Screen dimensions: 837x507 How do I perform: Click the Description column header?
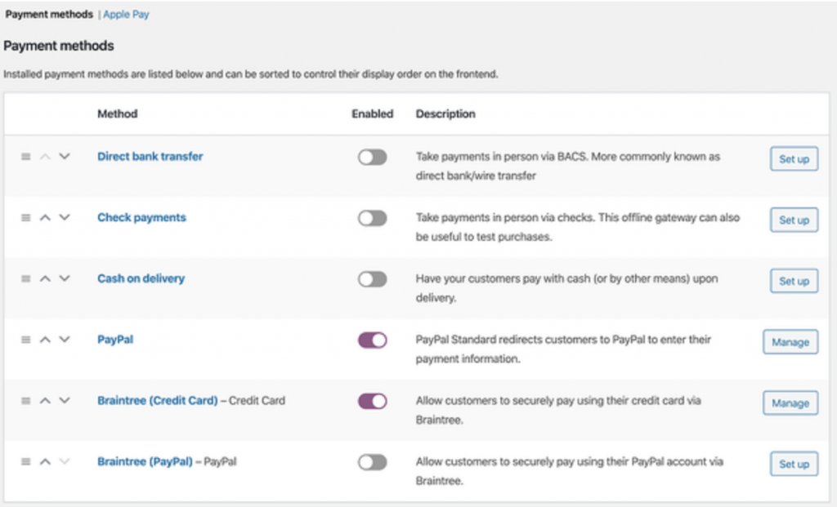click(445, 114)
